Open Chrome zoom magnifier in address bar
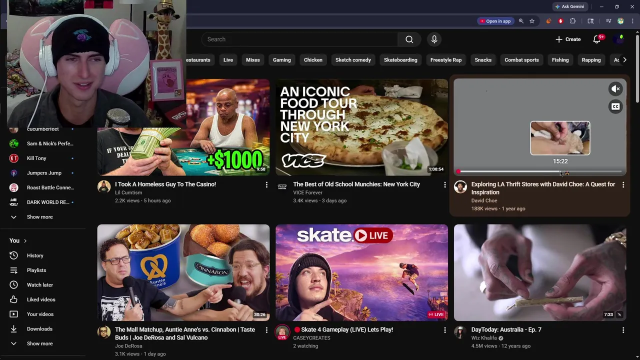 coord(521,21)
